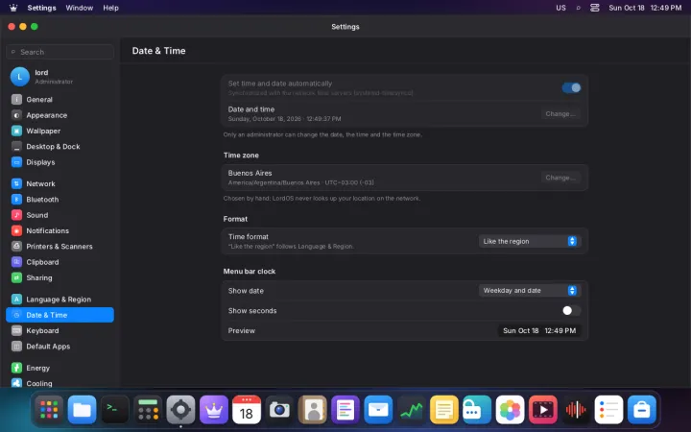Open the Time format dropdown

click(530, 241)
